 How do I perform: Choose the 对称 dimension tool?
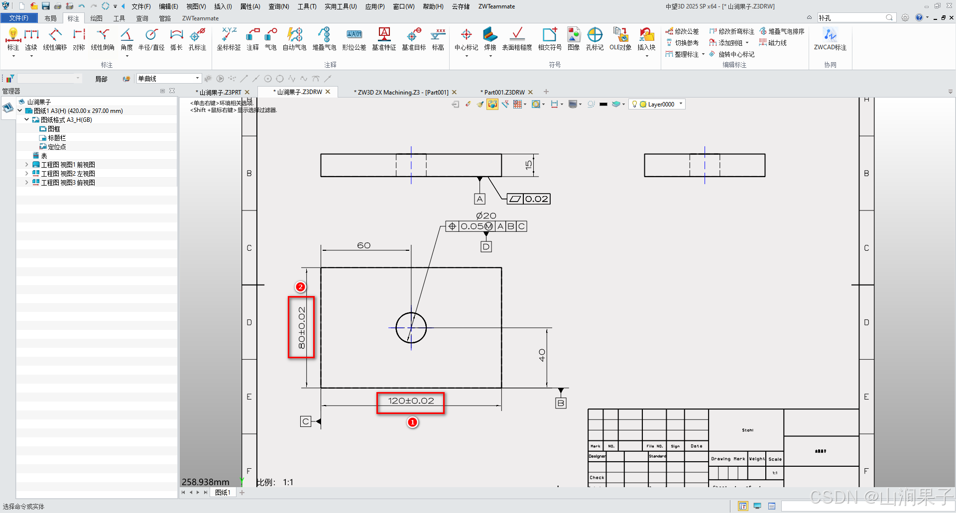(x=79, y=39)
